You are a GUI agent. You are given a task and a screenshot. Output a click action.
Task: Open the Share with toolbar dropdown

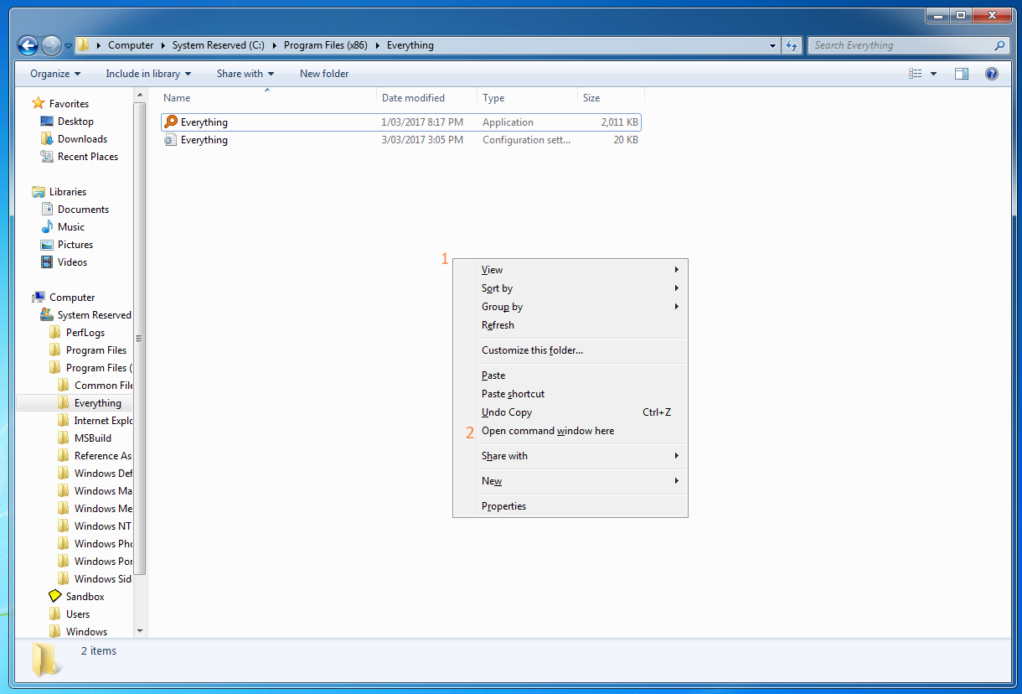[x=245, y=74]
